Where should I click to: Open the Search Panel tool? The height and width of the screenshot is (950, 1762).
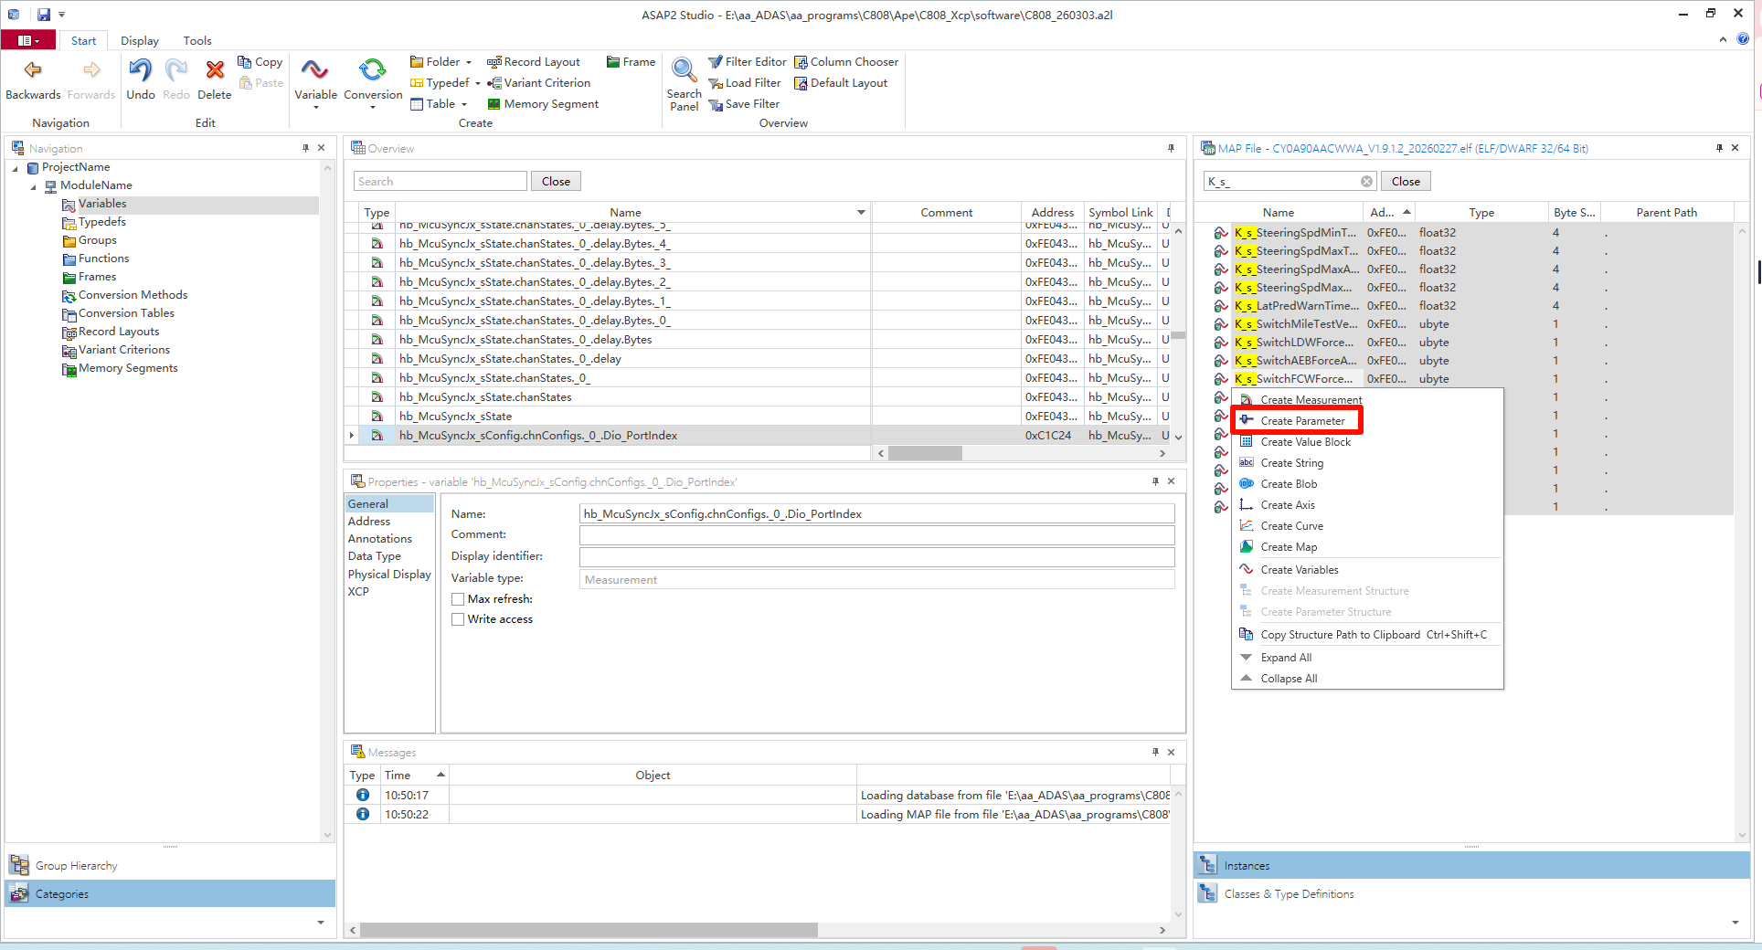684,71
